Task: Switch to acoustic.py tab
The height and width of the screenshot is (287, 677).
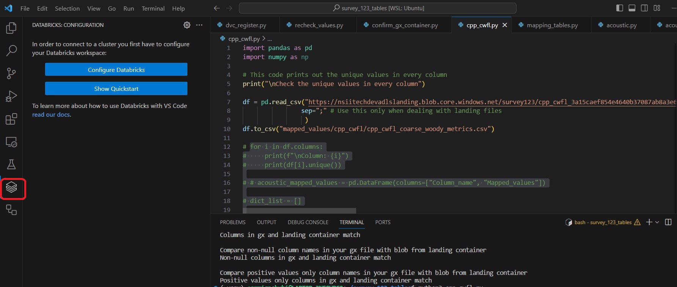Action: coord(621,25)
